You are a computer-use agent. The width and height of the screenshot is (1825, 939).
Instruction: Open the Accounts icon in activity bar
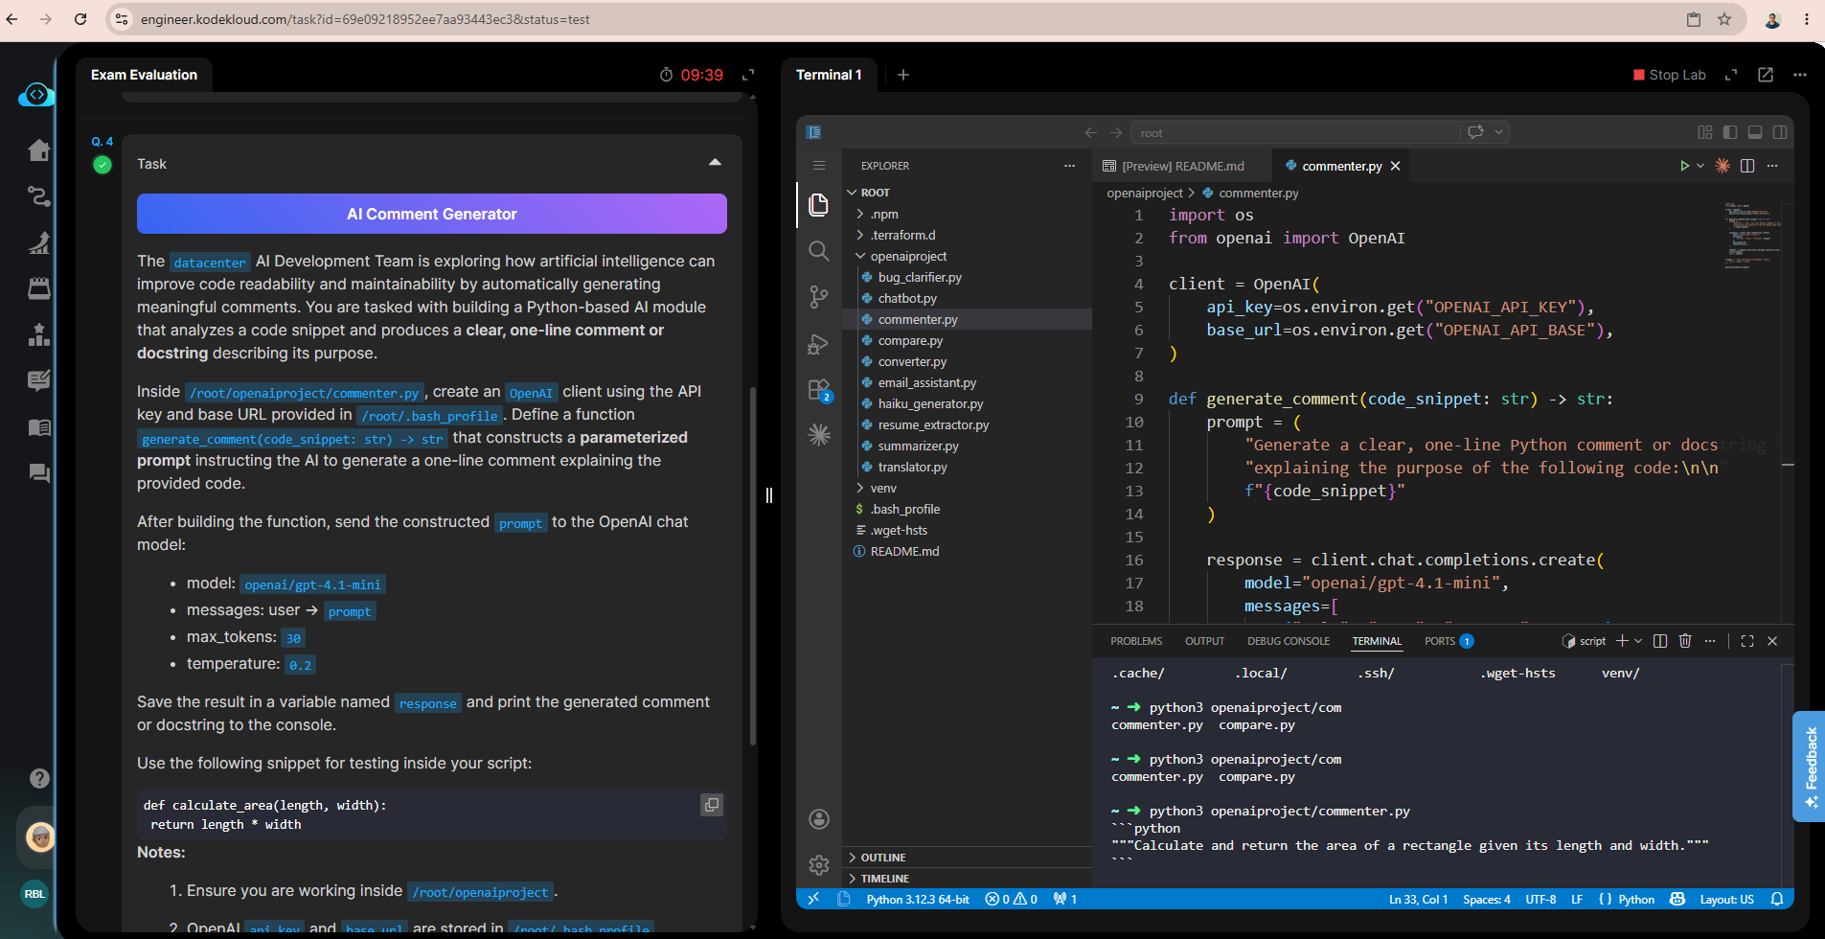click(x=819, y=818)
